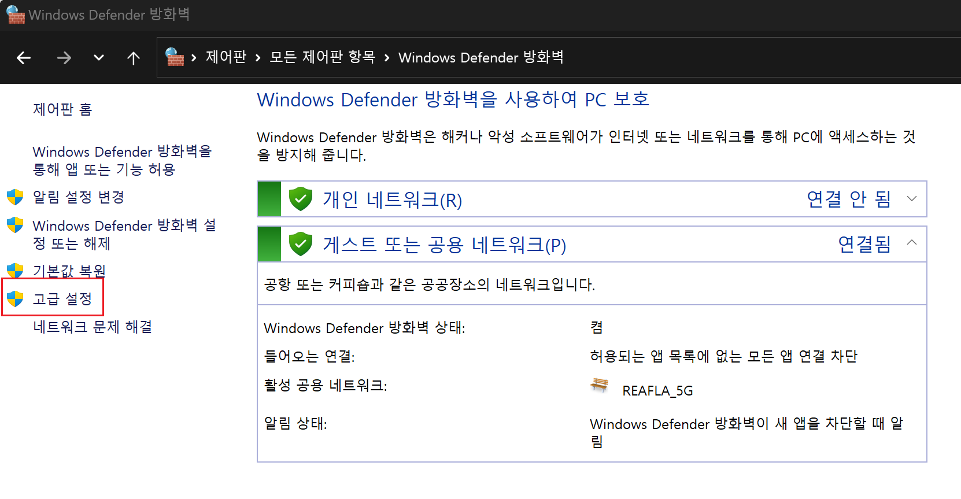Select 제어판 in the breadcrumb

(226, 57)
